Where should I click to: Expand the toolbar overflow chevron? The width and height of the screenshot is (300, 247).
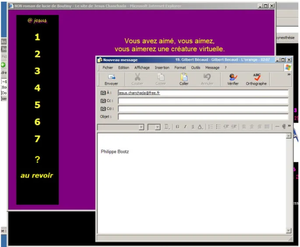[x=289, y=74]
